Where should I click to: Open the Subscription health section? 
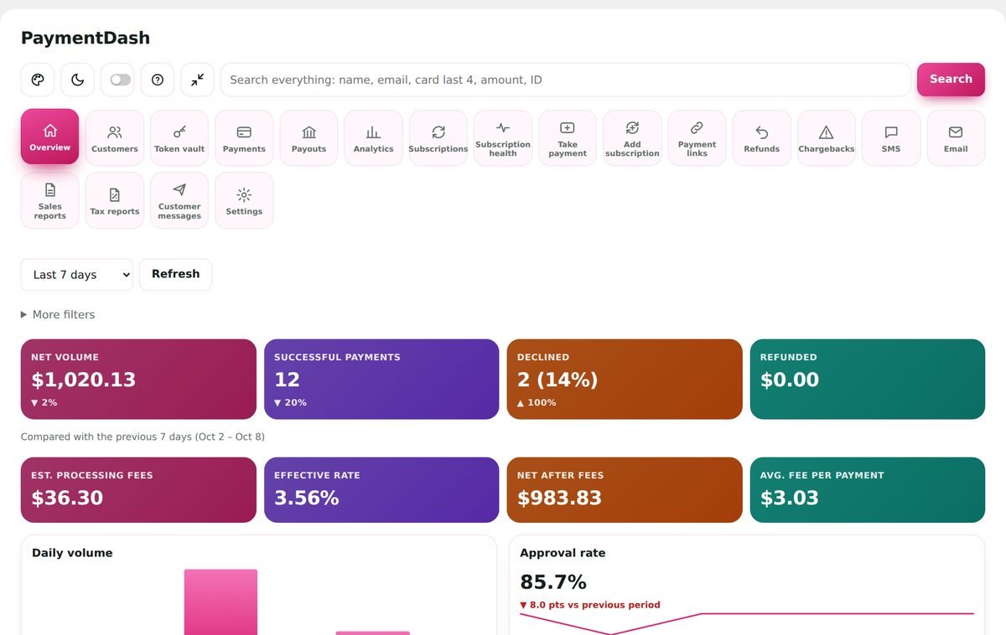503,137
